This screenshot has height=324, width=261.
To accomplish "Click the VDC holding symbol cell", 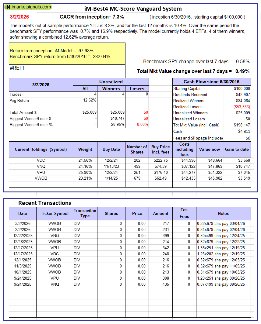I will (41, 160).
